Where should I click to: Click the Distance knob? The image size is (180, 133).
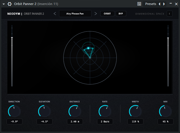[x=75, y=111]
